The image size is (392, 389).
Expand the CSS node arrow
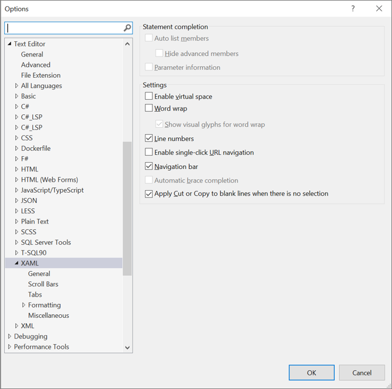click(x=16, y=138)
